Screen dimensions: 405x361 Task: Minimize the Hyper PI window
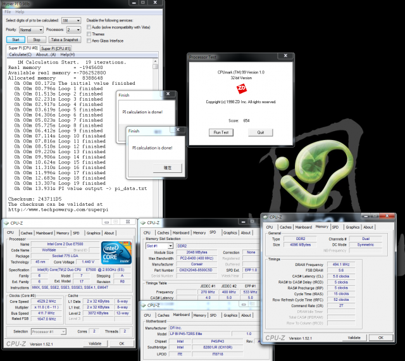134,3
